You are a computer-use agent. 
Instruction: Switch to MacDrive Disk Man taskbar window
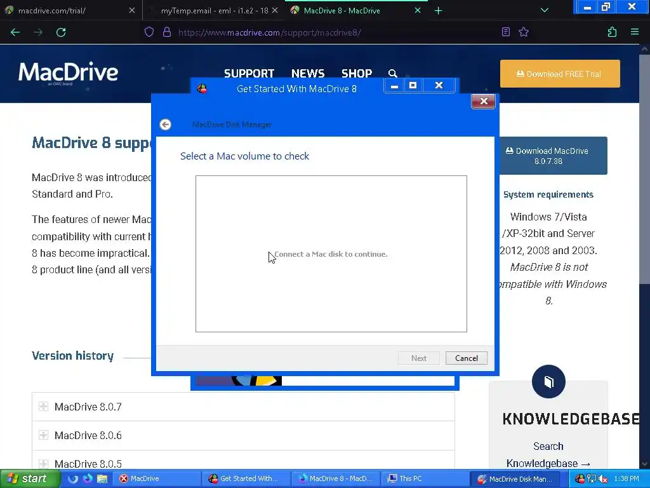(x=517, y=479)
